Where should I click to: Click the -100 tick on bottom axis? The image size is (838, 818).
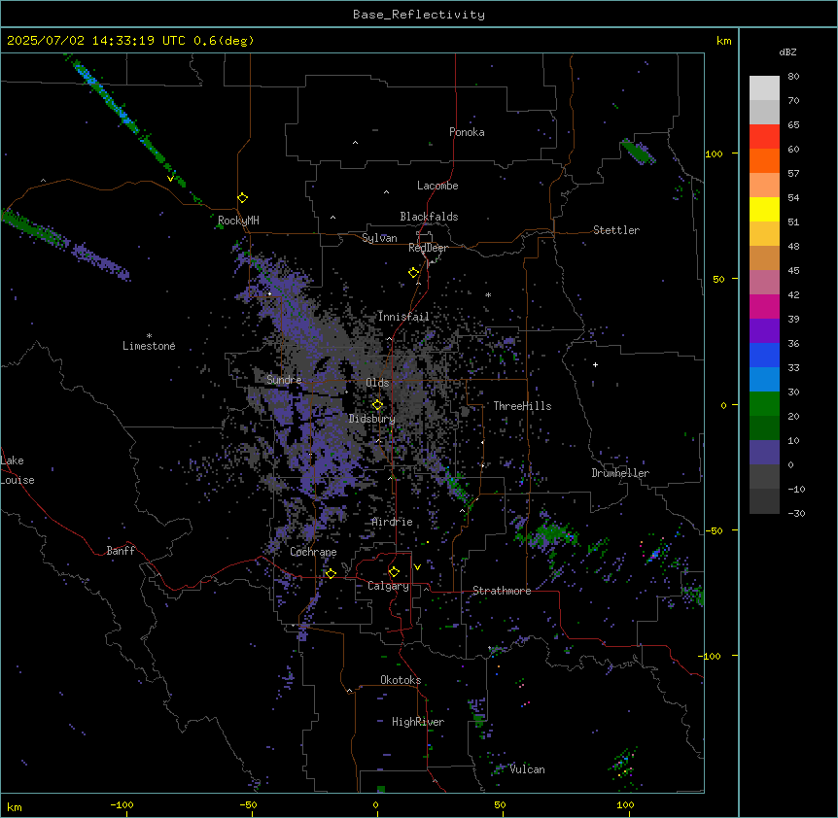coord(122,804)
